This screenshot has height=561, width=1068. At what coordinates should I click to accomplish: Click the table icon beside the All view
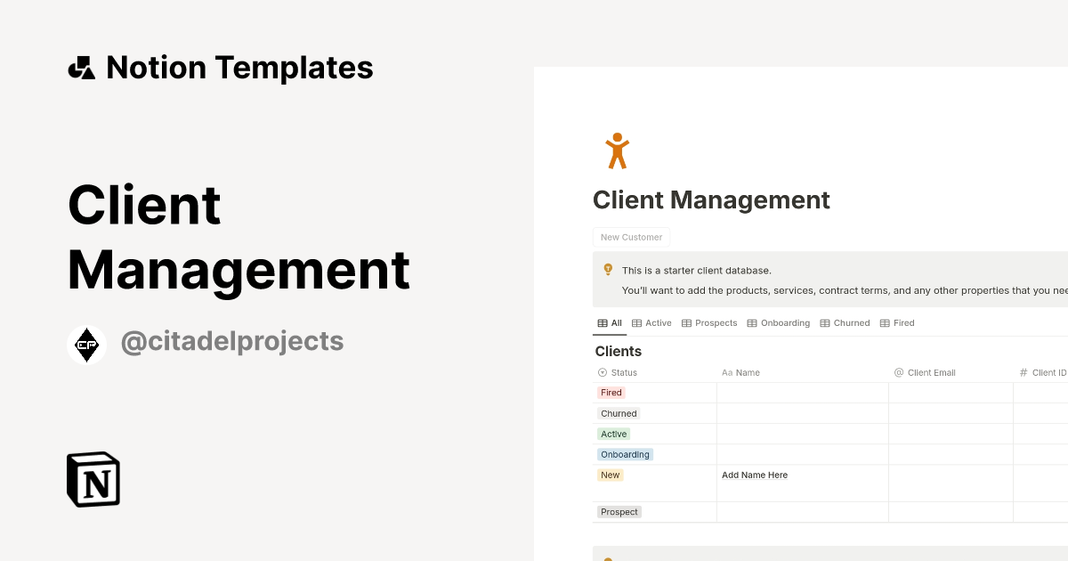click(601, 322)
